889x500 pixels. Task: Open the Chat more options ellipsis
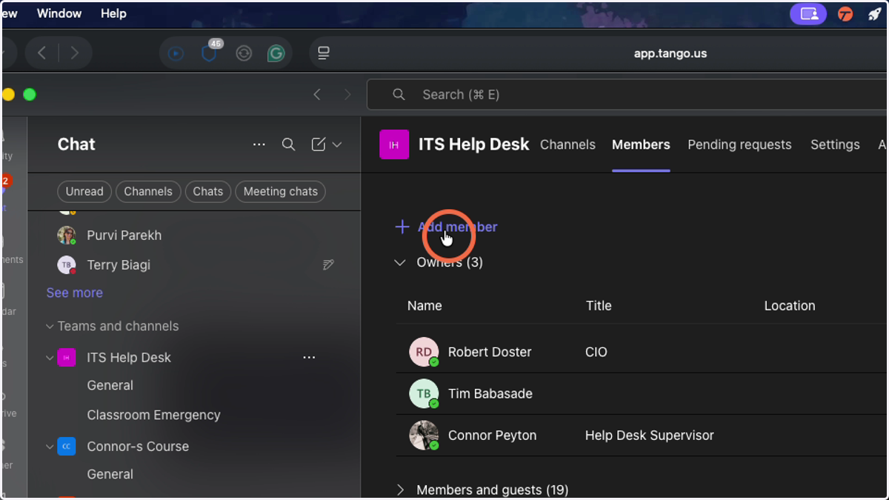[259, 144]
